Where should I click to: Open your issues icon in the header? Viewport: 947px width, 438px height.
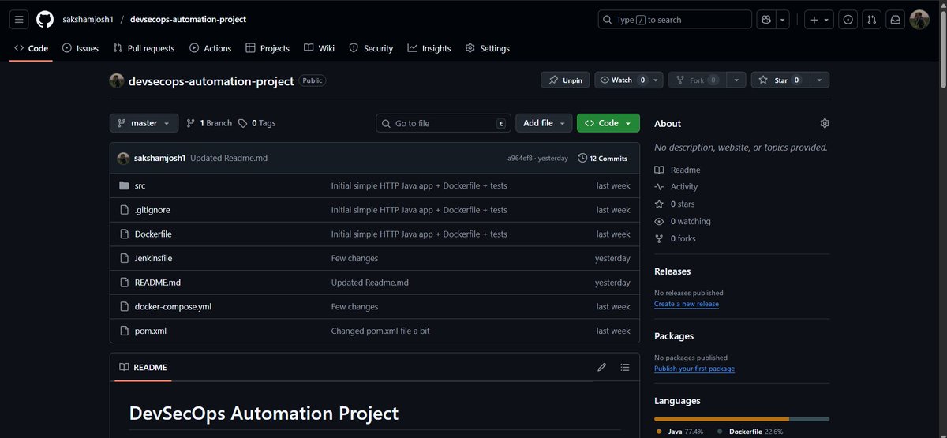tap(848, 20)
